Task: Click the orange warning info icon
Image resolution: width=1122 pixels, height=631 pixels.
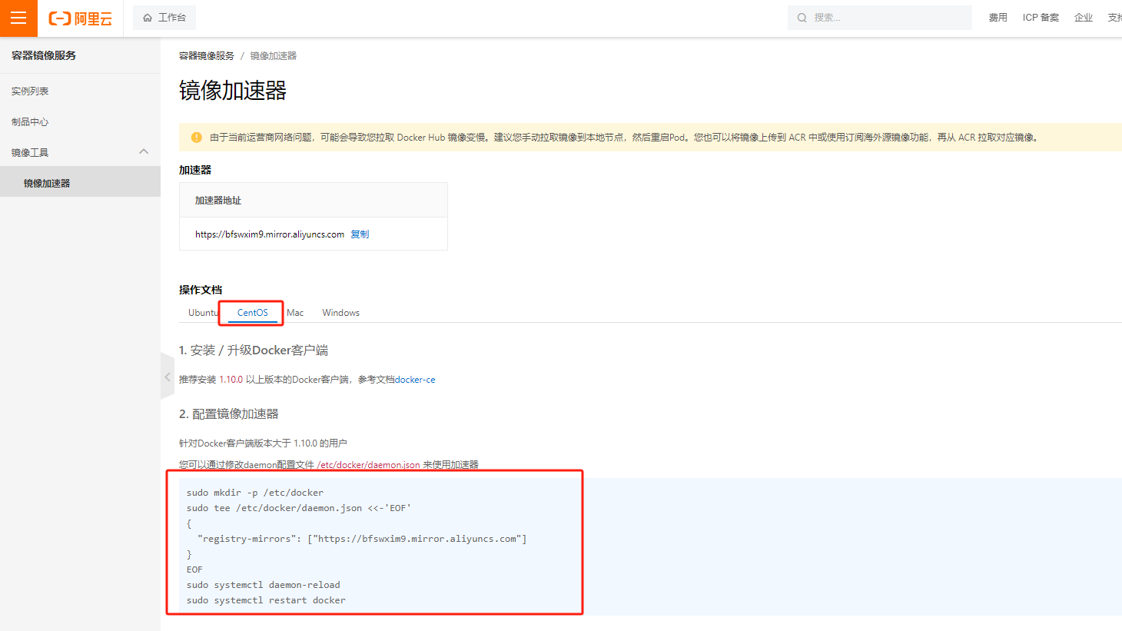Action: pos(197,138)
